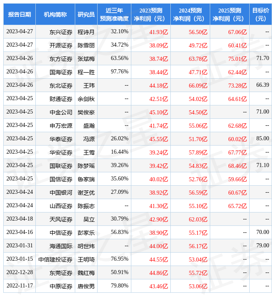Click the 机构简称 column header
This screenshot has width=272, height=296.
(x=55, y=14)
